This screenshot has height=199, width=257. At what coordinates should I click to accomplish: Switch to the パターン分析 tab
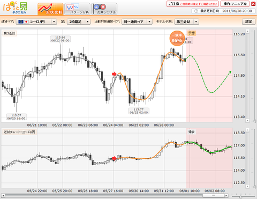point(77,9)
